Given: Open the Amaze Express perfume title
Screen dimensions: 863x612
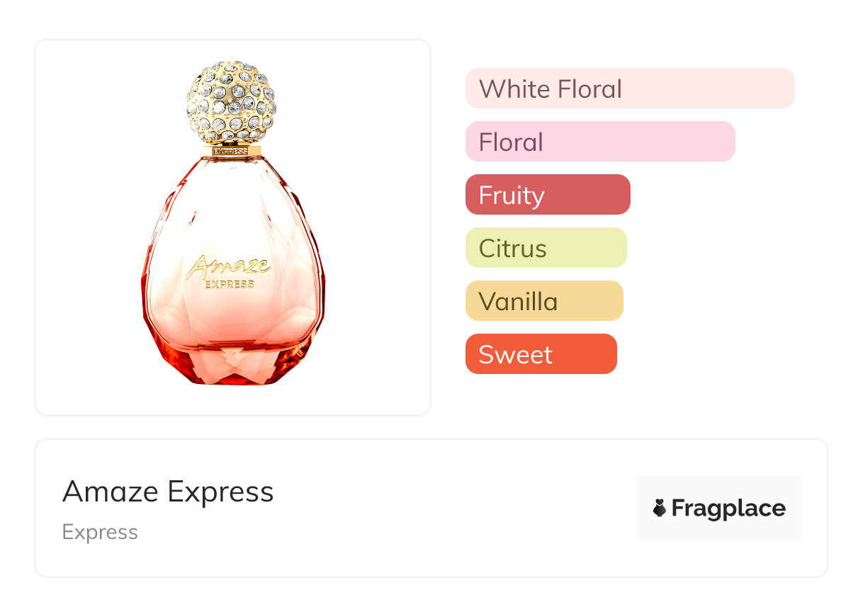Looking at the screenshot, I should point(168,492).
